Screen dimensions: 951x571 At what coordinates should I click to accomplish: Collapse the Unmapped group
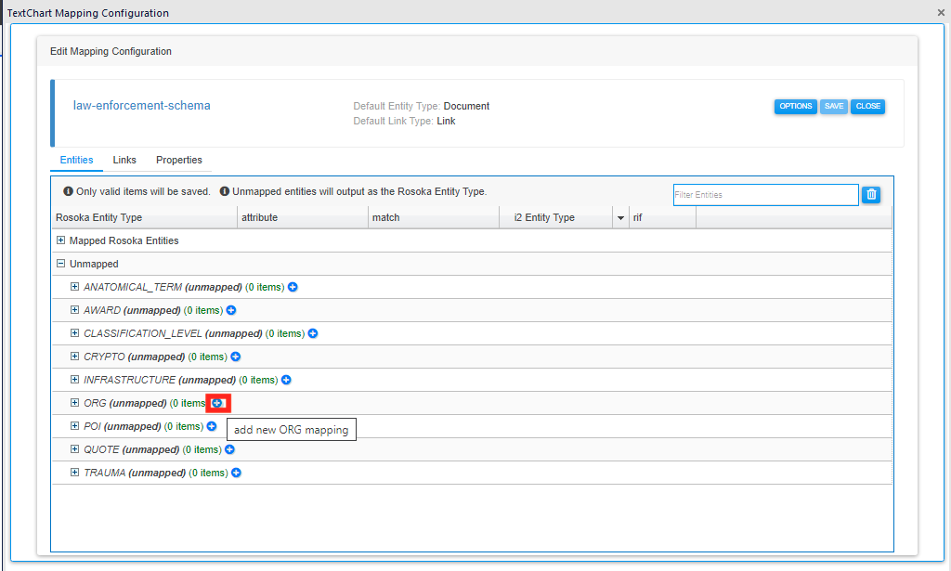60,264
